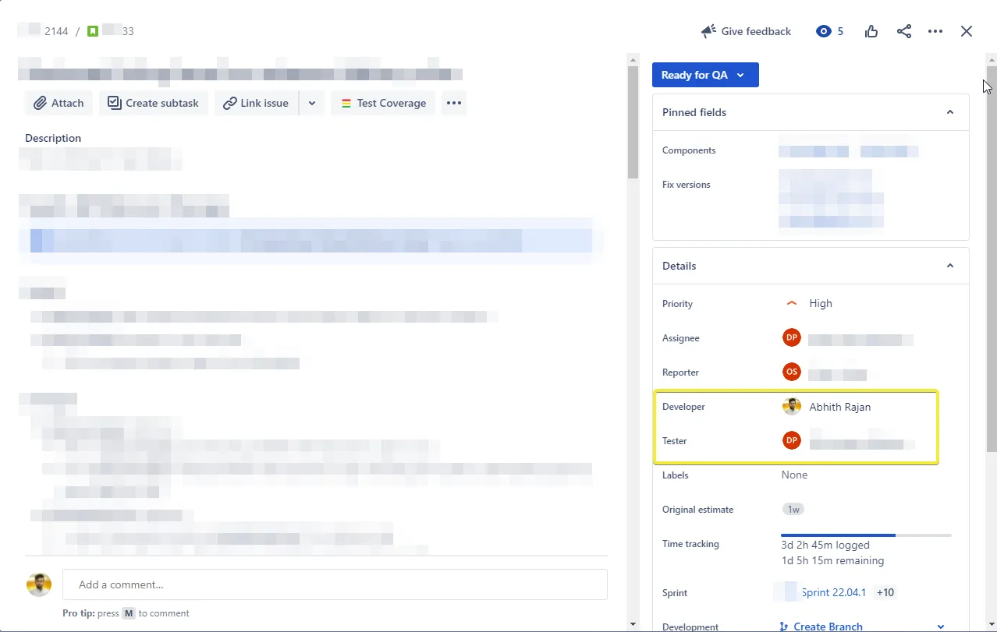Open the ellipsis menu next to Test Coverage

[454, 103]
